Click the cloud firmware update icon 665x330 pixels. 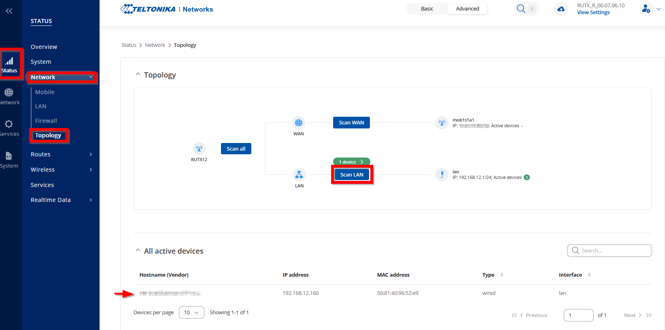pyautogui.click(x=561, y=9)
